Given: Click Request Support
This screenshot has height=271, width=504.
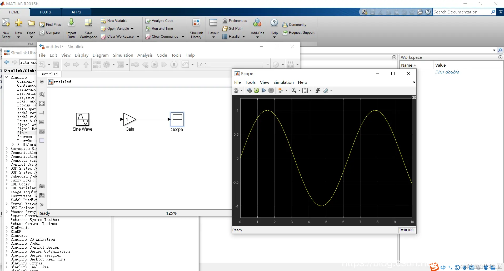Looking at the screenshot, I should pos(298,33).
